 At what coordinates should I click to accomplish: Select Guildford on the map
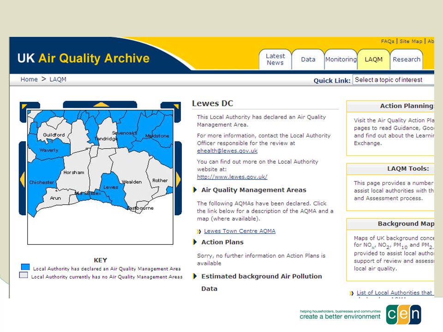click(x=54, y=135)
